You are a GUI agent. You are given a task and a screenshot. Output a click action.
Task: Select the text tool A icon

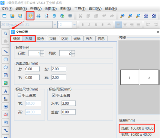pyautogui.click(x=6, y=91)
